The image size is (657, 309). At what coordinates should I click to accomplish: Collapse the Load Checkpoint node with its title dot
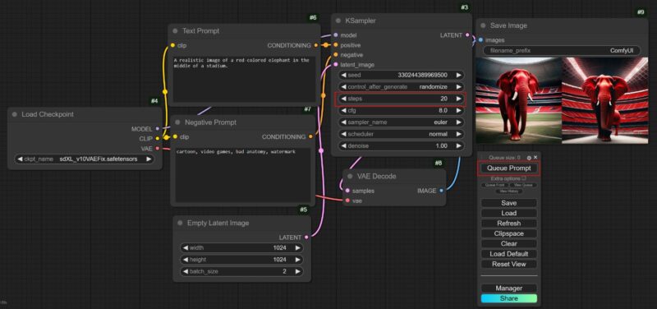point(15,114)
